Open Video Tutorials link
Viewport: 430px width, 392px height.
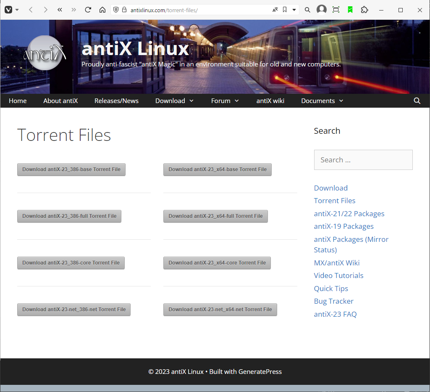338,275
